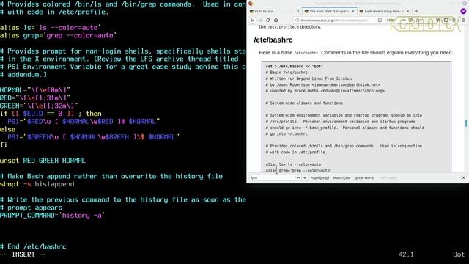This screenshot has height=264, width=469.
Task: Switch to the BLFS Errata tab
Action: (273, 11)
